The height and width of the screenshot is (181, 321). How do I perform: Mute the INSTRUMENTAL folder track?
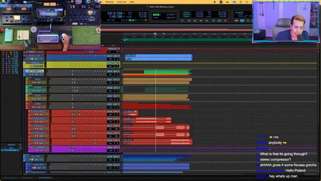(32, 74)
